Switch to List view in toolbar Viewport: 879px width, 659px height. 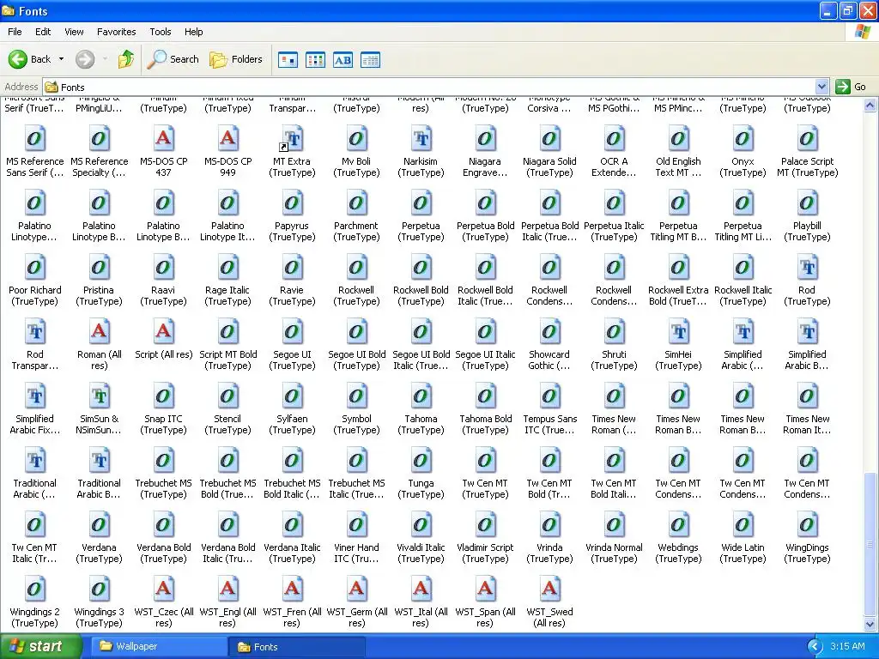click(316, 59)
